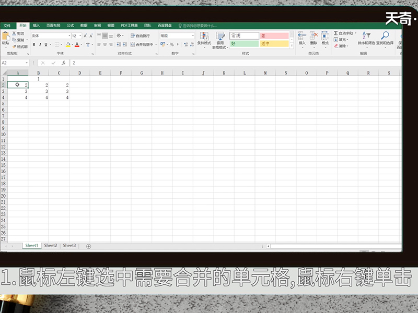
Task: Open Sort and Filter (排序和筛选)
Action: (366, 39)
